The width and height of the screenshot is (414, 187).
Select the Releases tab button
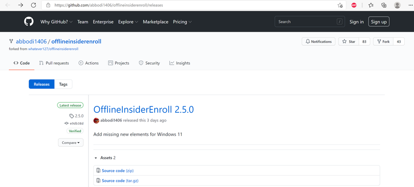[x=42, y=84]
